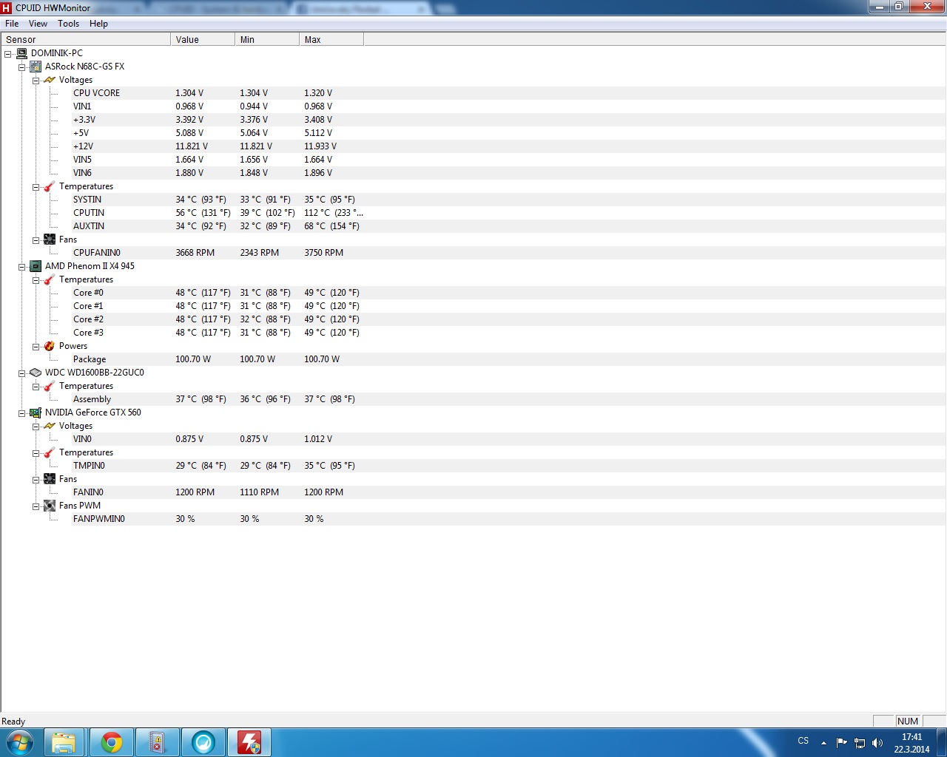Click the WDC WD1600BB hard drive icon
Image resolution: width=947 pixels, height=757 pixels.
coord(36,373)
